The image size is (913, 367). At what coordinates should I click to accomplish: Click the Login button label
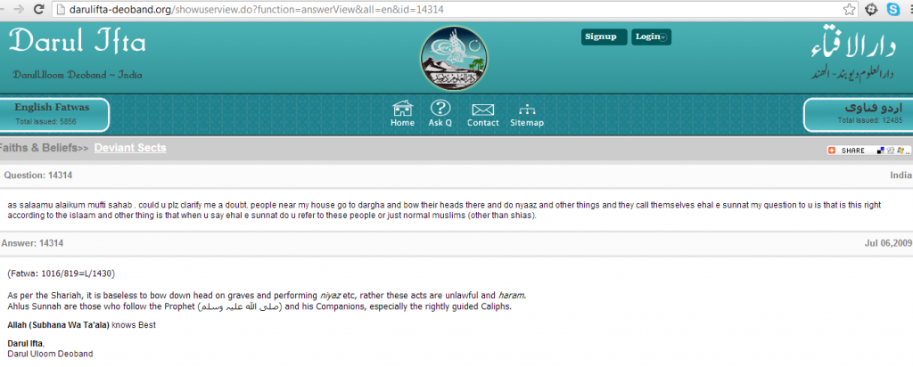[x=647, y=37]
